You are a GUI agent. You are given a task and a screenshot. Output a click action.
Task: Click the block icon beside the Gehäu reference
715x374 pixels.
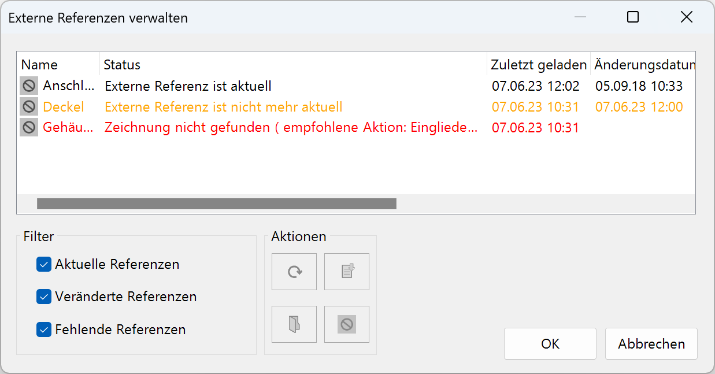[x=28, y=127]
